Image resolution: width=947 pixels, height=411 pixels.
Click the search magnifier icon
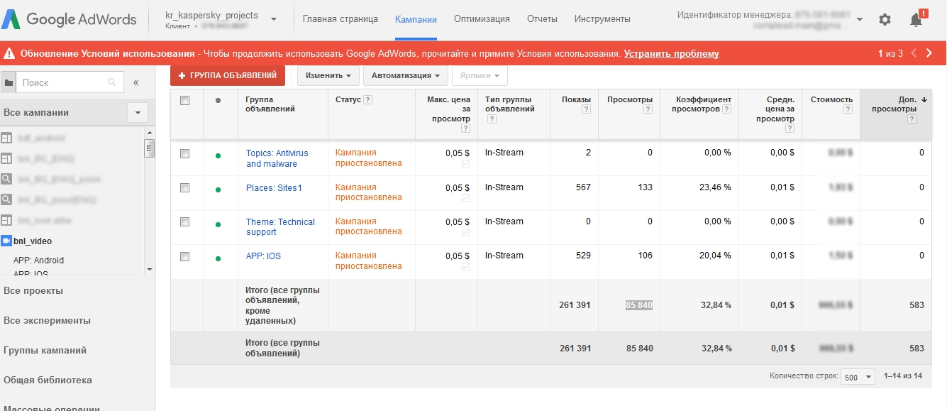(x=111, y=82)
